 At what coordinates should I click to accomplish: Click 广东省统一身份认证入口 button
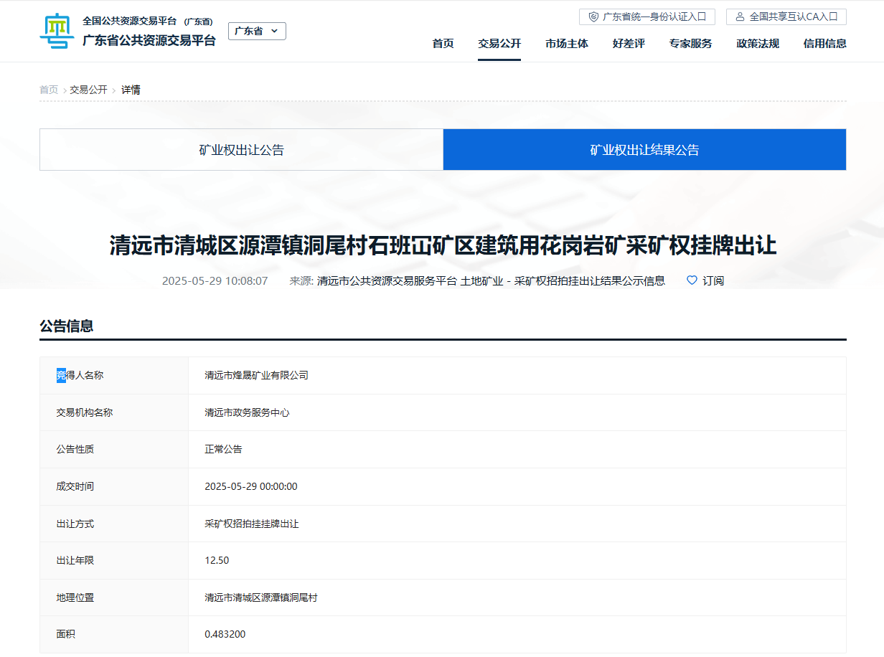click(x=646, y=16)
